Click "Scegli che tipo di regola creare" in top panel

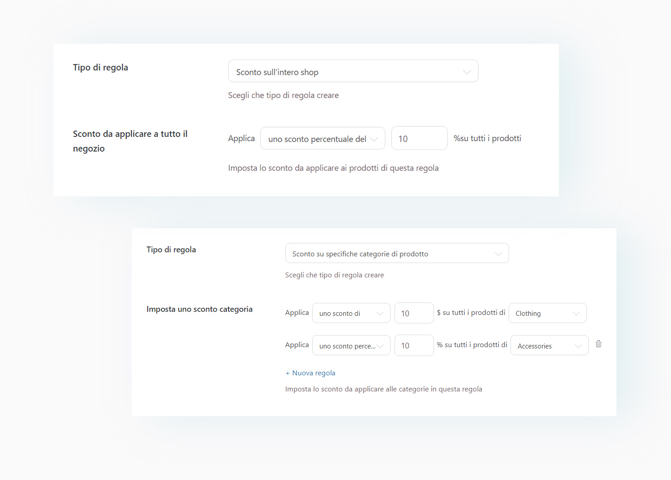(x=283, y=95)
